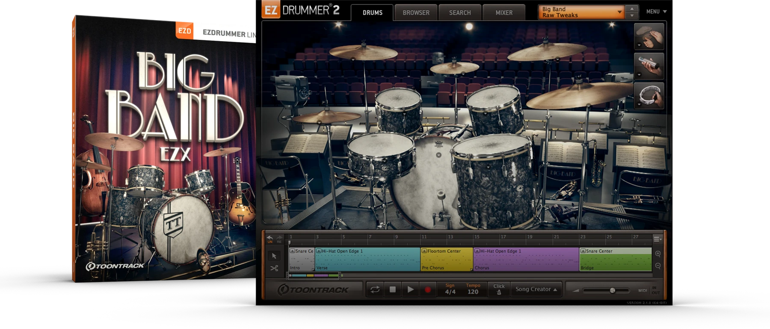Select the purple Chorus song block

pyautogui.click(x=526, y=259)
